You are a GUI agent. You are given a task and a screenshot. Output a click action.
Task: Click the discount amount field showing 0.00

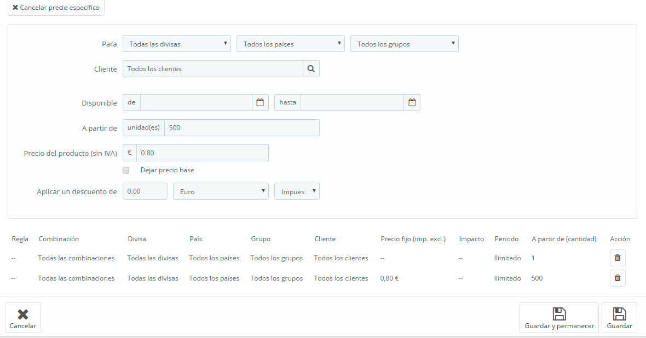click(145, 191)
